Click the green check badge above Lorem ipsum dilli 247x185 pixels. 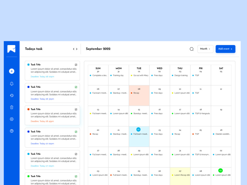[x=220, y=170]
